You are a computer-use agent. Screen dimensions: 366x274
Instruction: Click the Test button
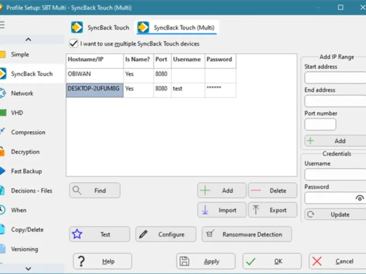pyautogui.click(x=100, y=234)
